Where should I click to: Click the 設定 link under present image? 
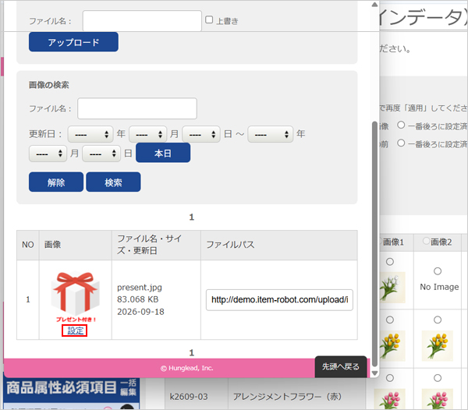pos(75,330)
